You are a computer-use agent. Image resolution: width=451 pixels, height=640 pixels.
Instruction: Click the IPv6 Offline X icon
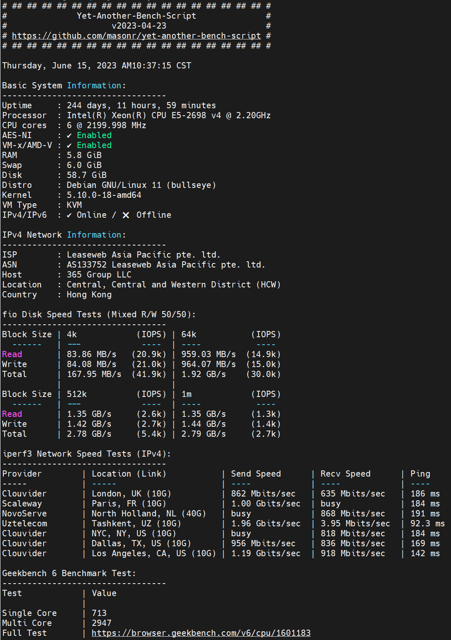(126, 215)
